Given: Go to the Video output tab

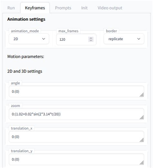Looking at the screenshot, I should 110,8.
